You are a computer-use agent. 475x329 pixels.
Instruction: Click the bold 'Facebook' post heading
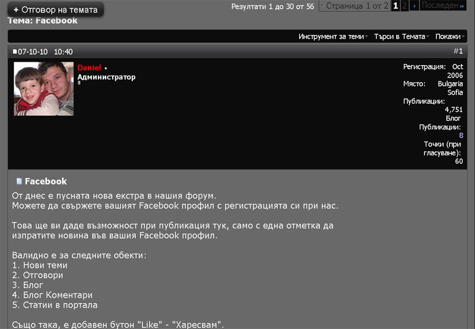click(x=46, y=181)
